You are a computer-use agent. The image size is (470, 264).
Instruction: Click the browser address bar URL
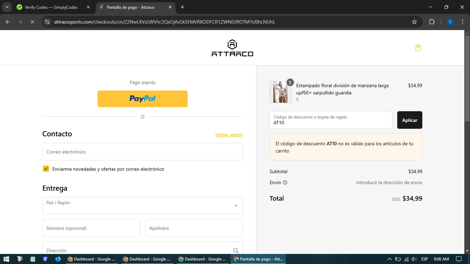[x=164, y=22]
